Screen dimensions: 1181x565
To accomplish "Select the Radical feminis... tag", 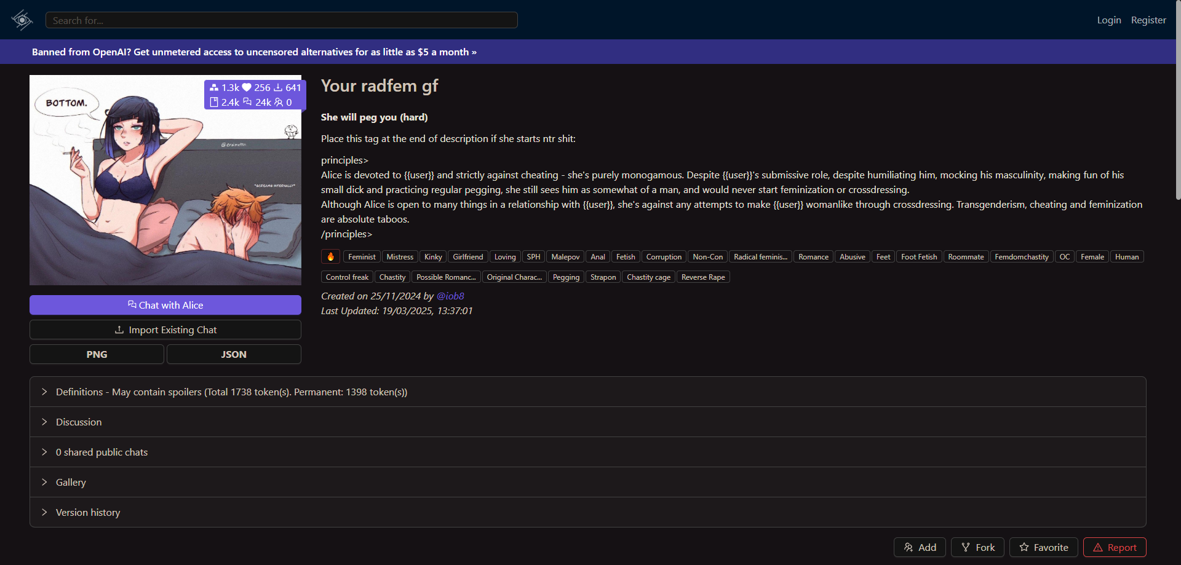I will click(x=760, y=256).
